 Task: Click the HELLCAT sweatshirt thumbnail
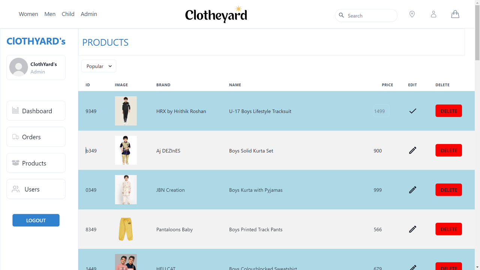[x=126, y=262]
